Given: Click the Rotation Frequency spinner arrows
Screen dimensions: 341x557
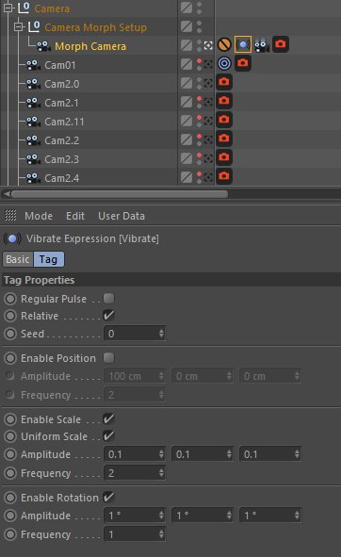Looking at the screenshot, I should 161,534.
